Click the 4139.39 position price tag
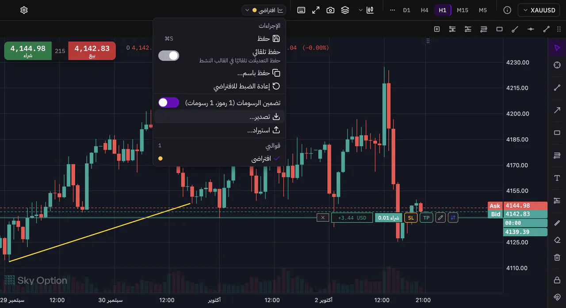This screenshot has height=308, width=566. [525, 232]
